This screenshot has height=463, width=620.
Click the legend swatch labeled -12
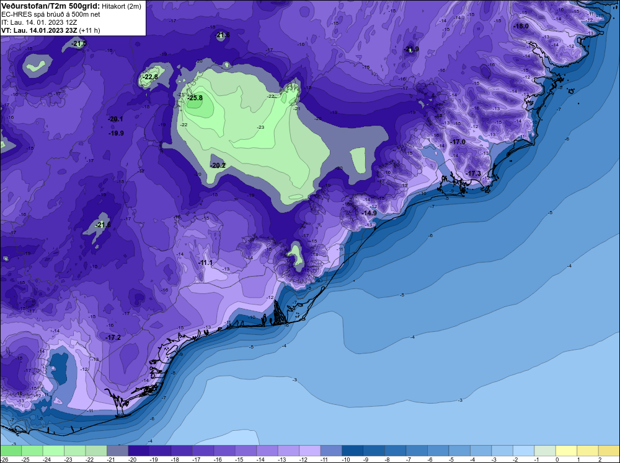pos(309,451)
